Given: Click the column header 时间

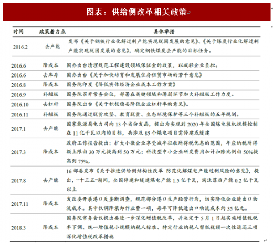Looking at the screenshot, I should [18, 31].
